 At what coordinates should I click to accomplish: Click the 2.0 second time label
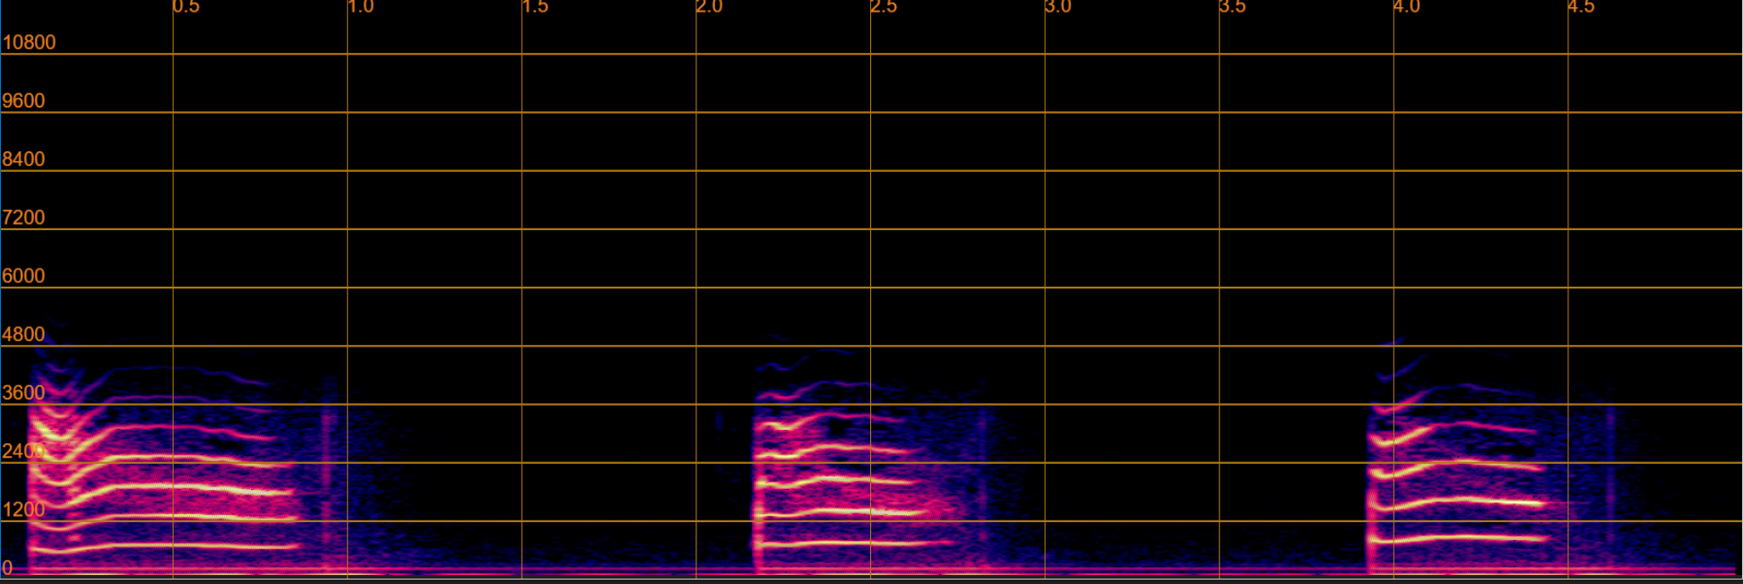tap(709, 7)
